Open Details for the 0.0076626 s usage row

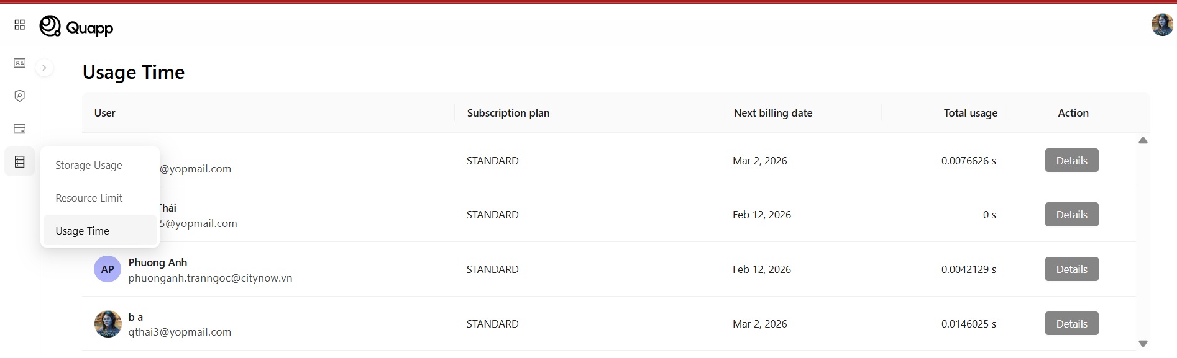[x=1071, y=161]
